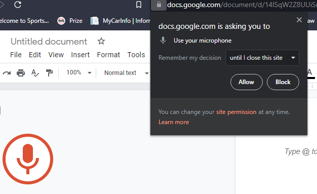317x194 pixels.
Task: Open the Normal text style dropdown
Action: coord(127,73)
